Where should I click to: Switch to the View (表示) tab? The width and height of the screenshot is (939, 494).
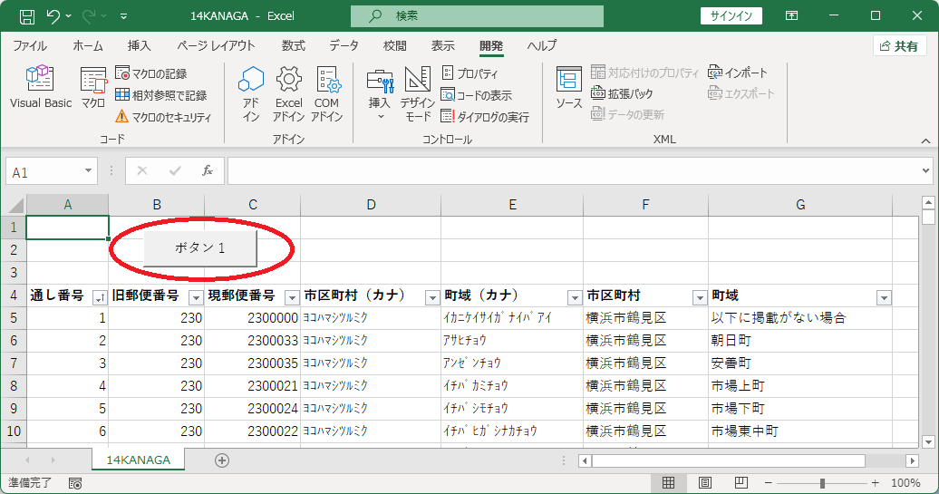click(x=442, y=45)
